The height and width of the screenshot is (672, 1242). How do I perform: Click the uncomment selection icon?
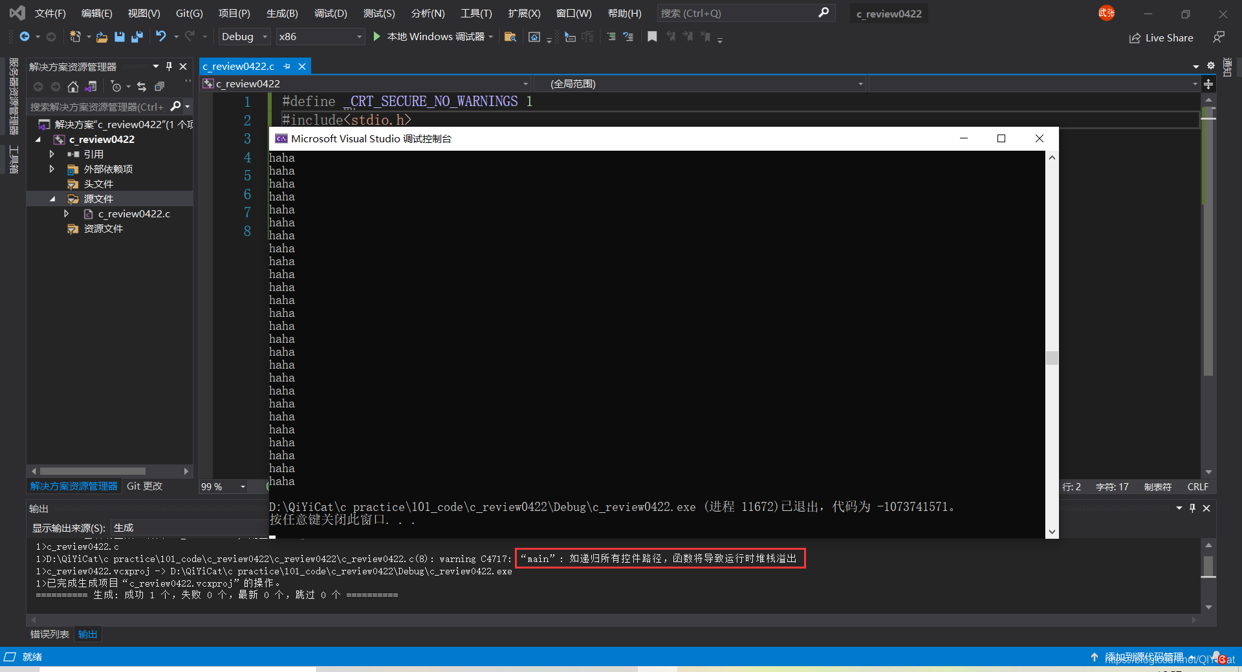pyautogui.click(x=628, y=37)
